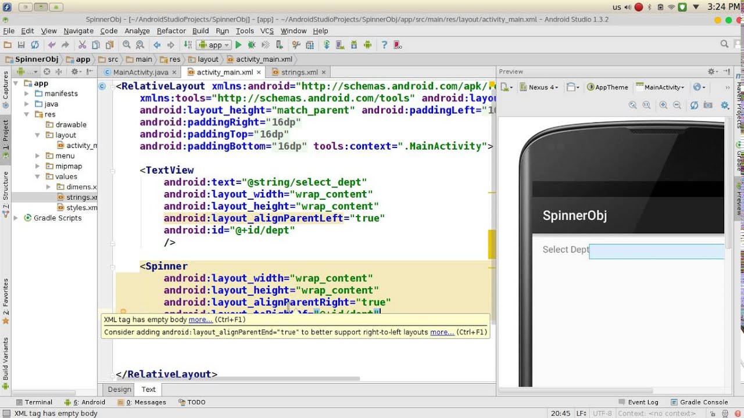Open the MainActivity preview dropdown
744x418 pixels.
661,87
